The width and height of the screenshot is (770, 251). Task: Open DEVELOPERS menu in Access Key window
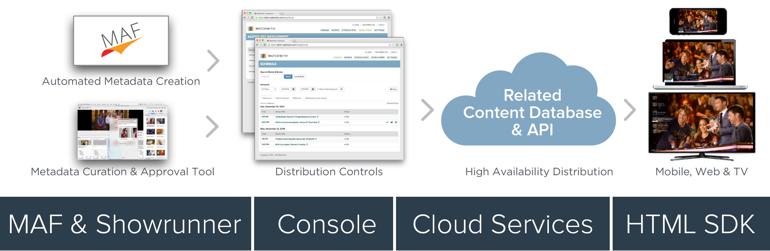click(x=365, y=30)
